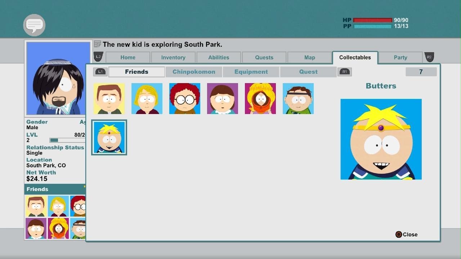Viewport: 461px width, 259px height.
Task: Click the Butters name heading
Action: [x=381, y=86]
